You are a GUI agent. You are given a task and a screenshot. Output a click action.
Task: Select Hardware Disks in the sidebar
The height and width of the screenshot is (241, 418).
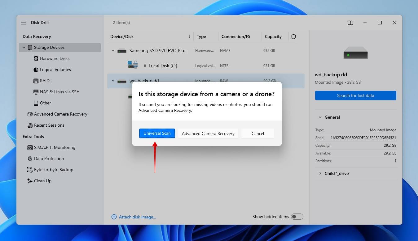coord(55,58)
